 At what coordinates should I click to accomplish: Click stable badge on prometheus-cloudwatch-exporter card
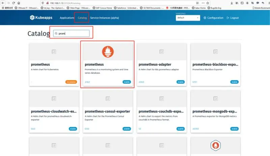73,129
